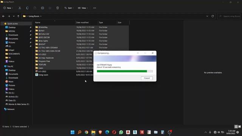This screenshot has width=242, height=136.
Task: Open the See more ellipsis menu
Action: tap(95, 8)
